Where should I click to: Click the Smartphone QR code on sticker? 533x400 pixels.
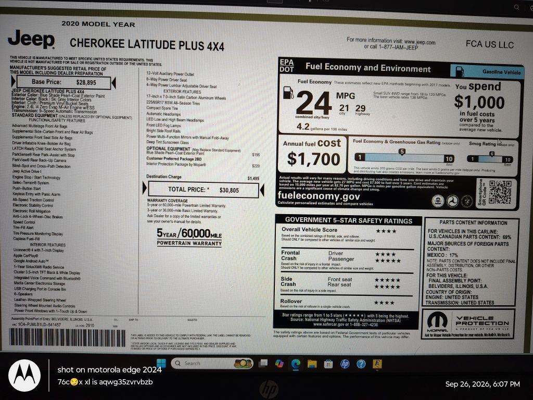[500, 192]
